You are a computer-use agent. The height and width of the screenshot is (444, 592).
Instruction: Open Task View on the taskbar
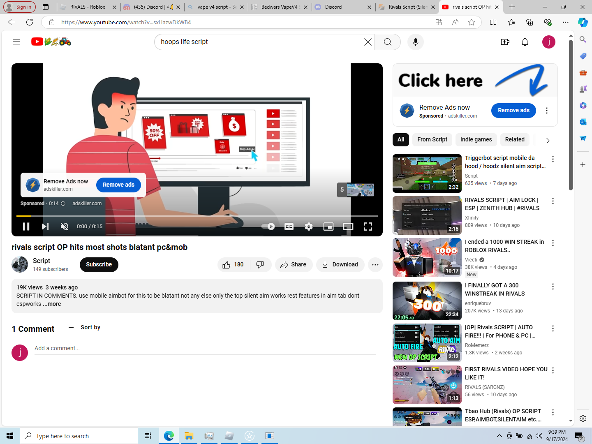148,436
